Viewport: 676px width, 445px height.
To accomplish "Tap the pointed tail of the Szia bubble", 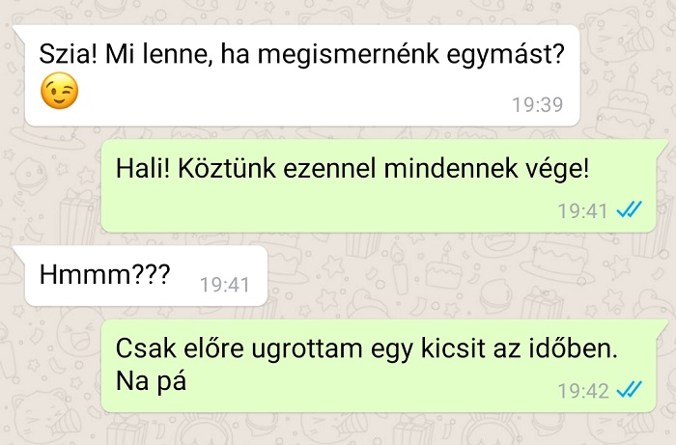I will [19, 30].
